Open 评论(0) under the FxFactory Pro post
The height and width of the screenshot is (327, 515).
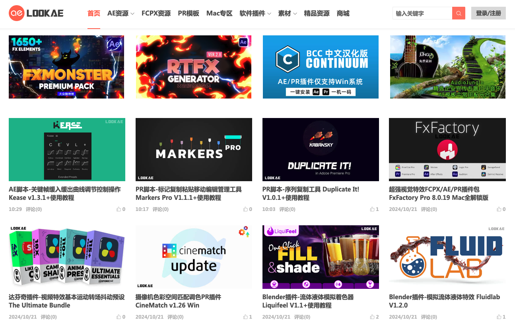[429, 209]
